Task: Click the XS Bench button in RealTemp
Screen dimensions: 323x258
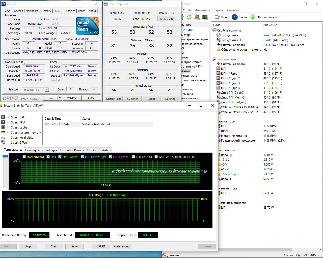Action: [132, 99]
